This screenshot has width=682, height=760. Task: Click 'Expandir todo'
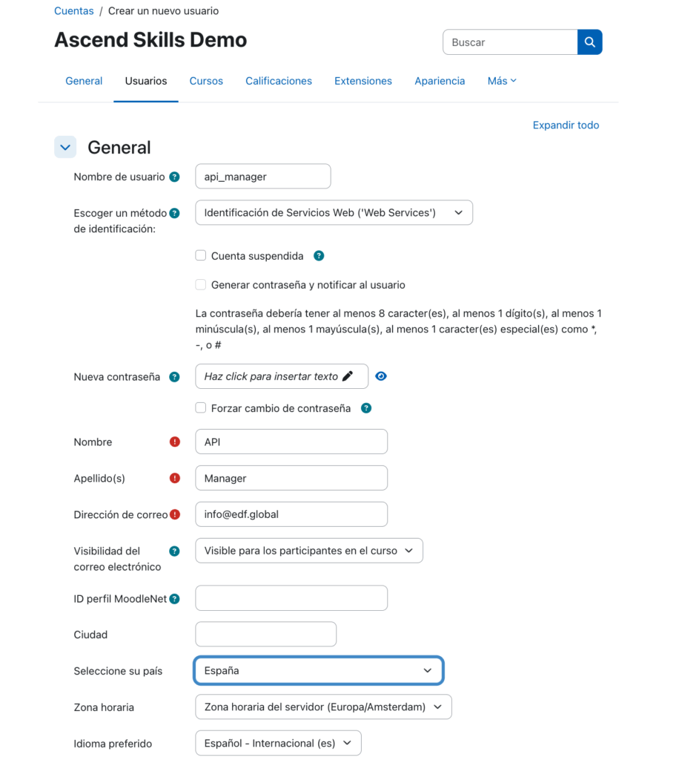tap(566, 125)
